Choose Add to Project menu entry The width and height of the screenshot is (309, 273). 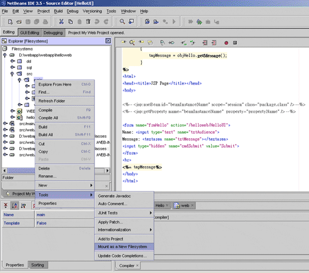point(124,239)
